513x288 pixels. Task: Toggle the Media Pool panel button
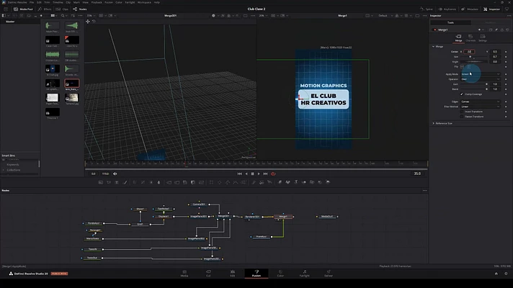(23, 9)
